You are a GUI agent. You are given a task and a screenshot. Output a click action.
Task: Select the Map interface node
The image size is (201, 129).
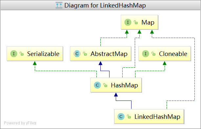(x=139, y=22)
